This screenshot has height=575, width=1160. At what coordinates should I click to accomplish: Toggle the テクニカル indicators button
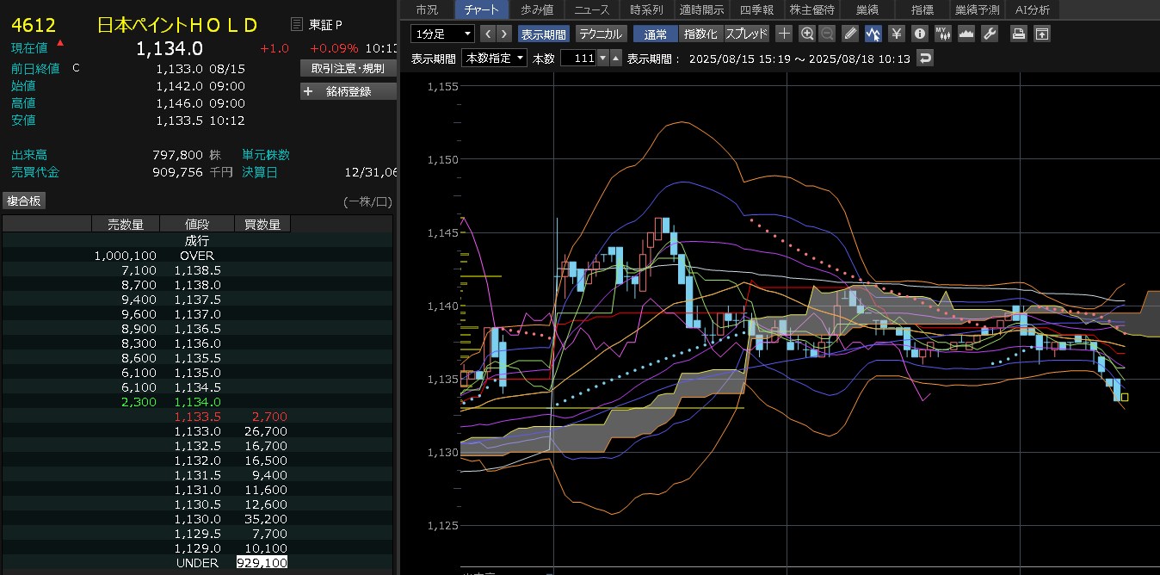602,34
